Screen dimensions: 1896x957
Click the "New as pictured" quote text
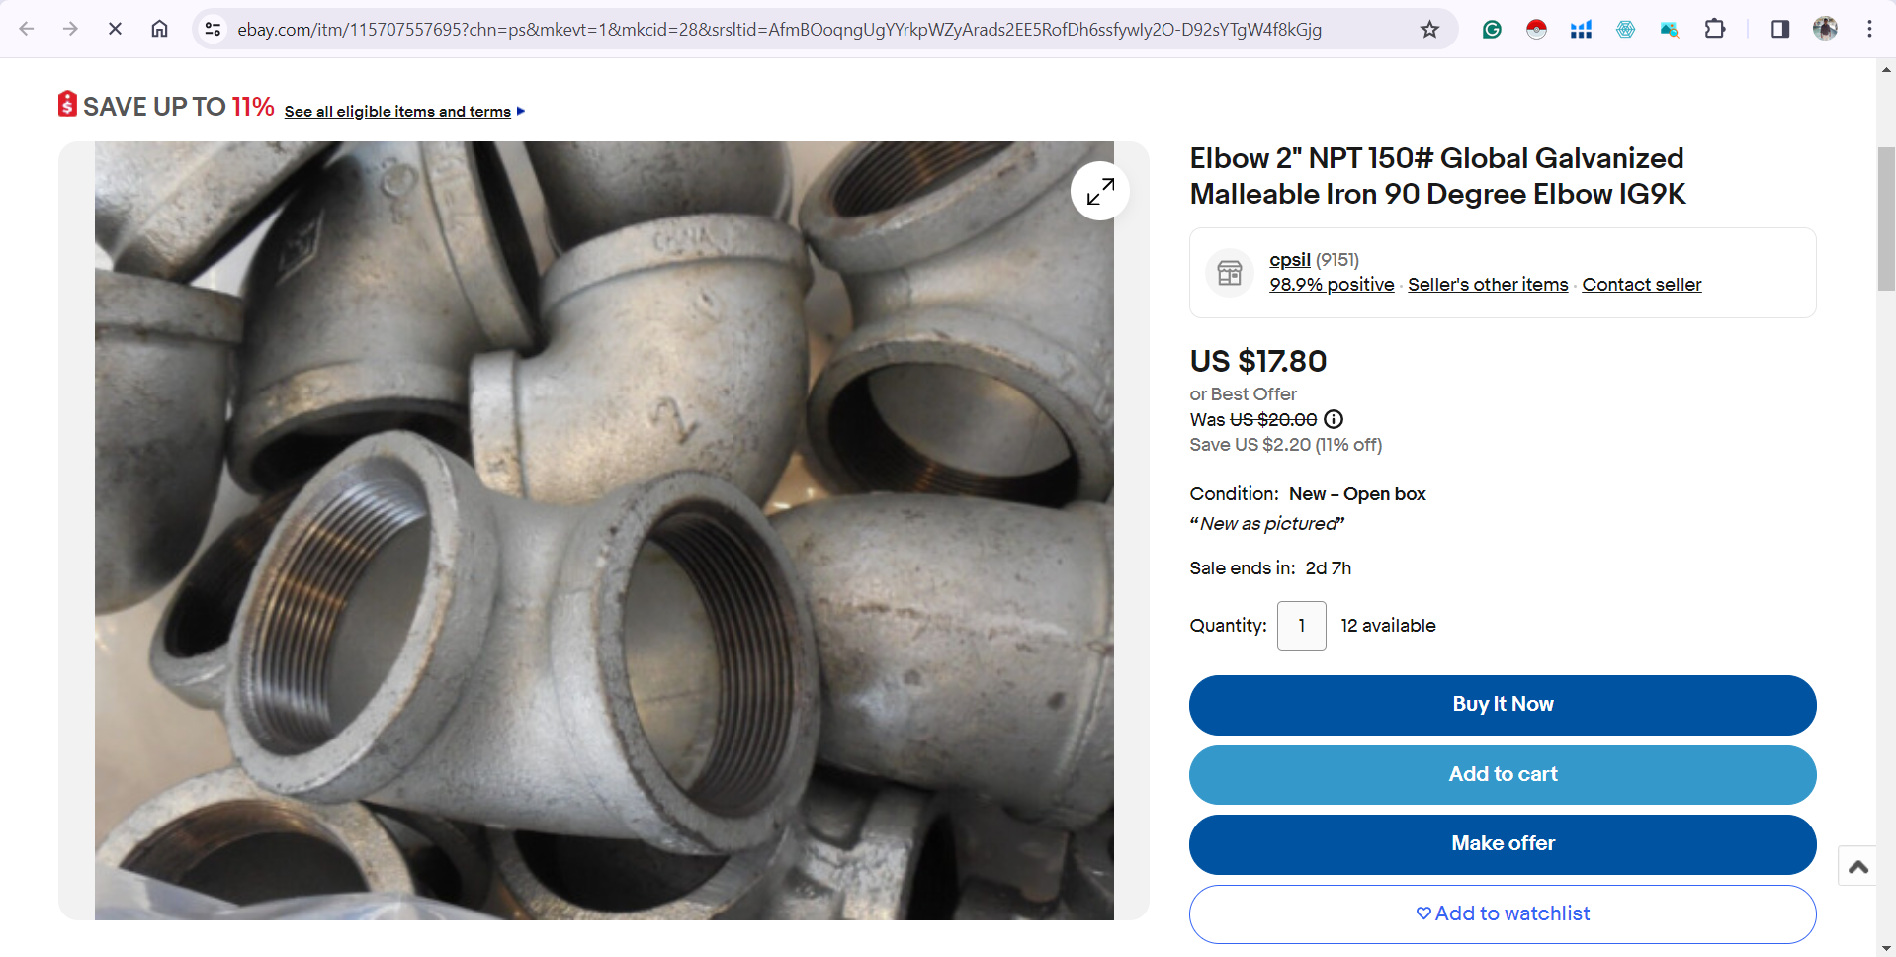(1267, 524)
